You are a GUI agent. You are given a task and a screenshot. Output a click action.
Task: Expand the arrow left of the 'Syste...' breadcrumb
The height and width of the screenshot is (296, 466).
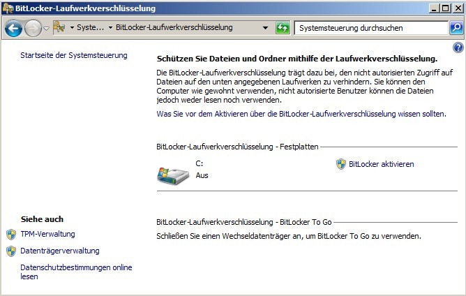tap(72, 29)
